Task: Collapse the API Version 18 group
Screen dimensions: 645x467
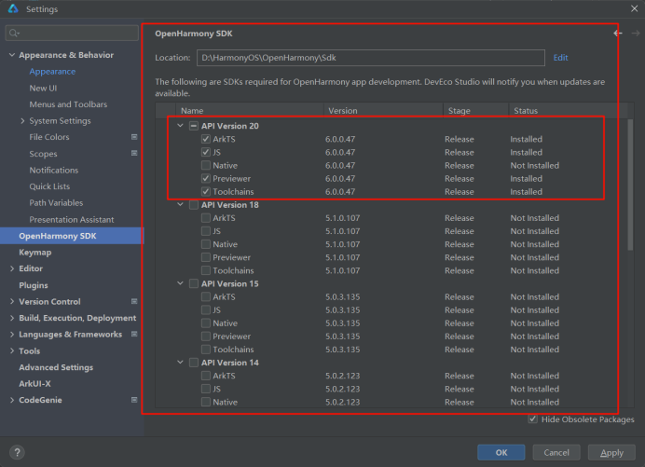Action: pyautogui.click(x=180, y=204)
